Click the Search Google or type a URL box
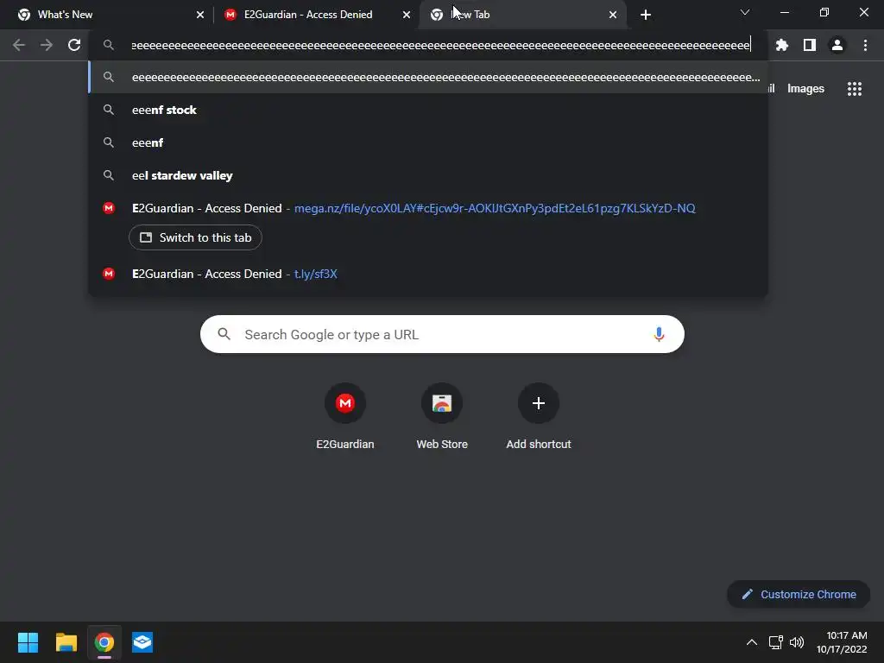Screen dimensions: 884x663 pyautogui.click(x=442, y=334)
